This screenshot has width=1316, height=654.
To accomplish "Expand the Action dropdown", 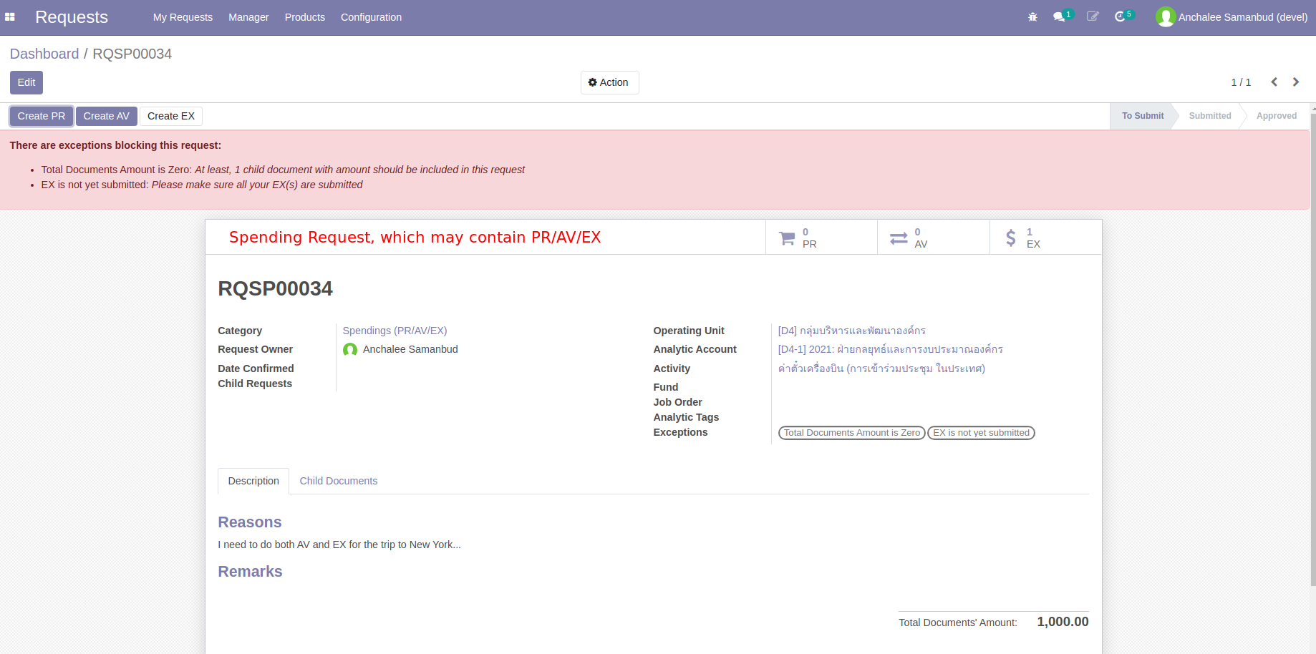I will [609, 82].
